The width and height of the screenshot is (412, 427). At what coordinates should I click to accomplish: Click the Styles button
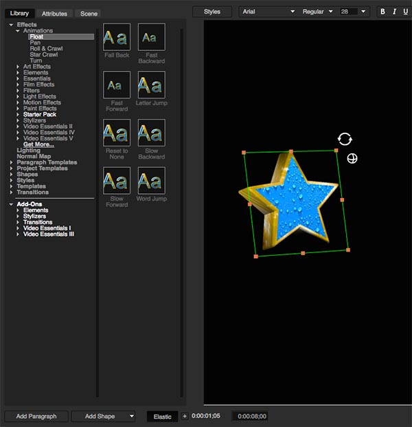coord(212,12)
